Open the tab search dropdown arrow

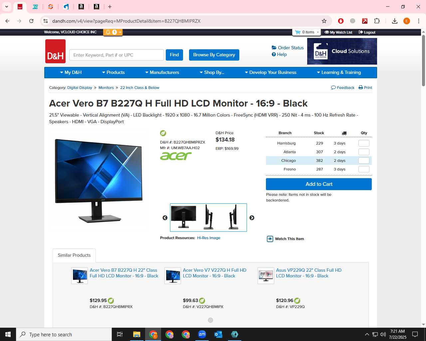pyautogui.click(x=7, y=7)
